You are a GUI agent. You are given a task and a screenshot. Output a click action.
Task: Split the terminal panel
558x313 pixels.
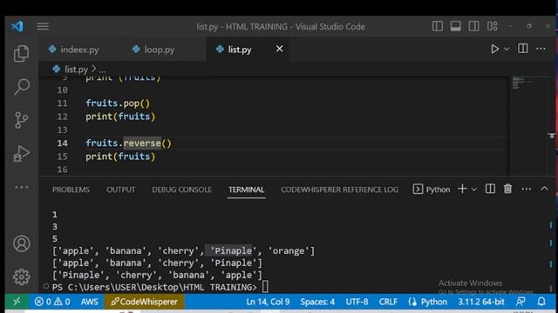pyautogui.click(x=490, y=190)
